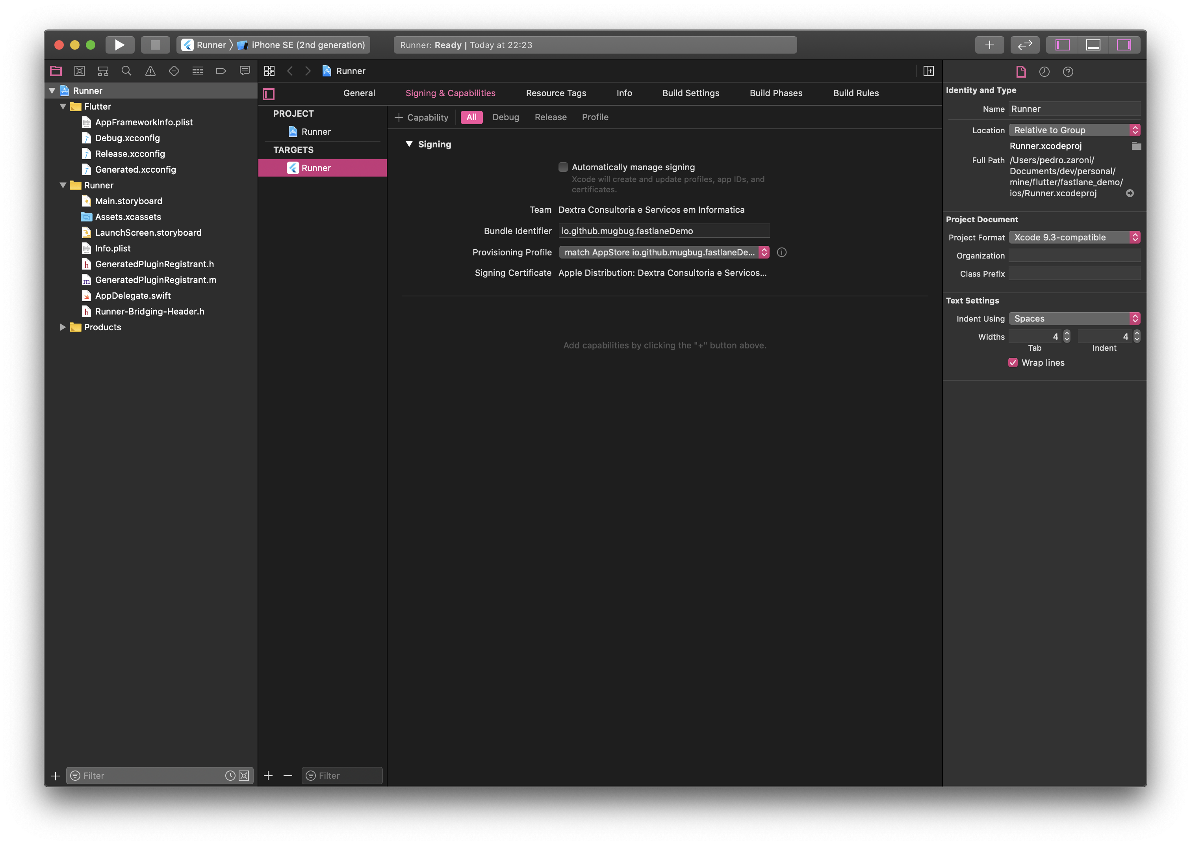Increase the Tab width stepper

1067,333
